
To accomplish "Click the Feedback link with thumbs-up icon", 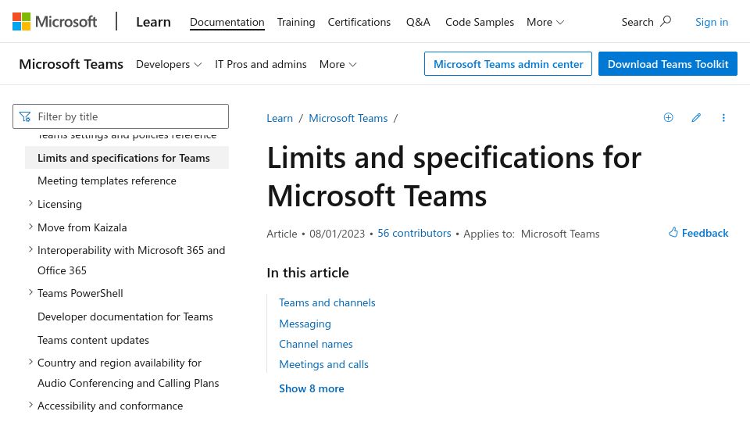I will [698, 233].
